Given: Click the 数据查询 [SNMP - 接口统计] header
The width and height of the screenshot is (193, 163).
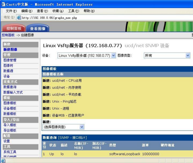Looking at the screenshot, I should 65,138.
